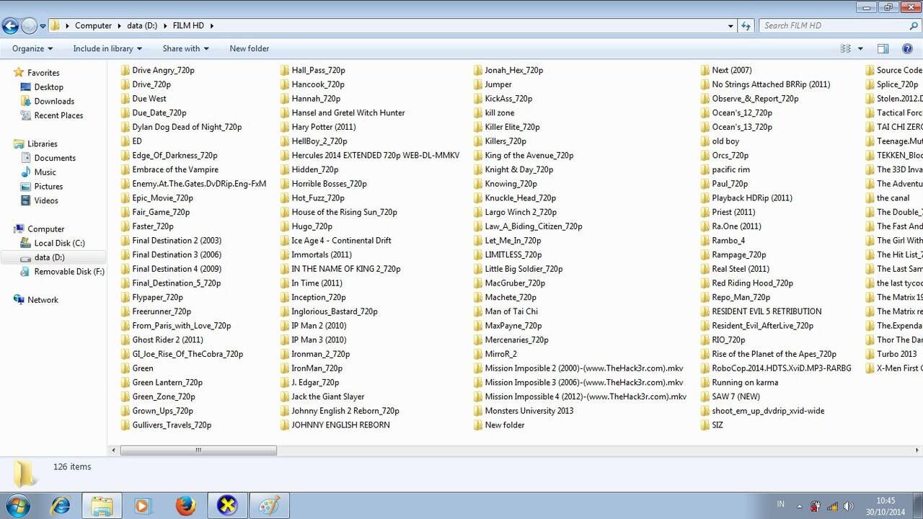Screen dimensions: 923x519
Task: Select the Embrace of the Vampire folder
Action: pyautogui.click(x=169, y=169)
